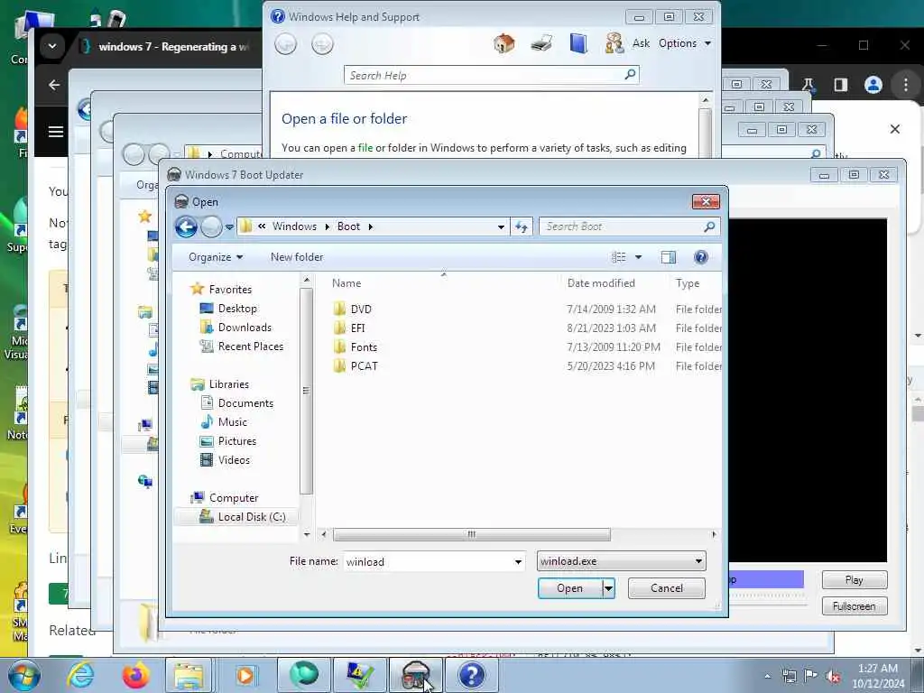Click Start button on taskbar
The height and width of the screenshot is (693, 924).
pos(24,675)
